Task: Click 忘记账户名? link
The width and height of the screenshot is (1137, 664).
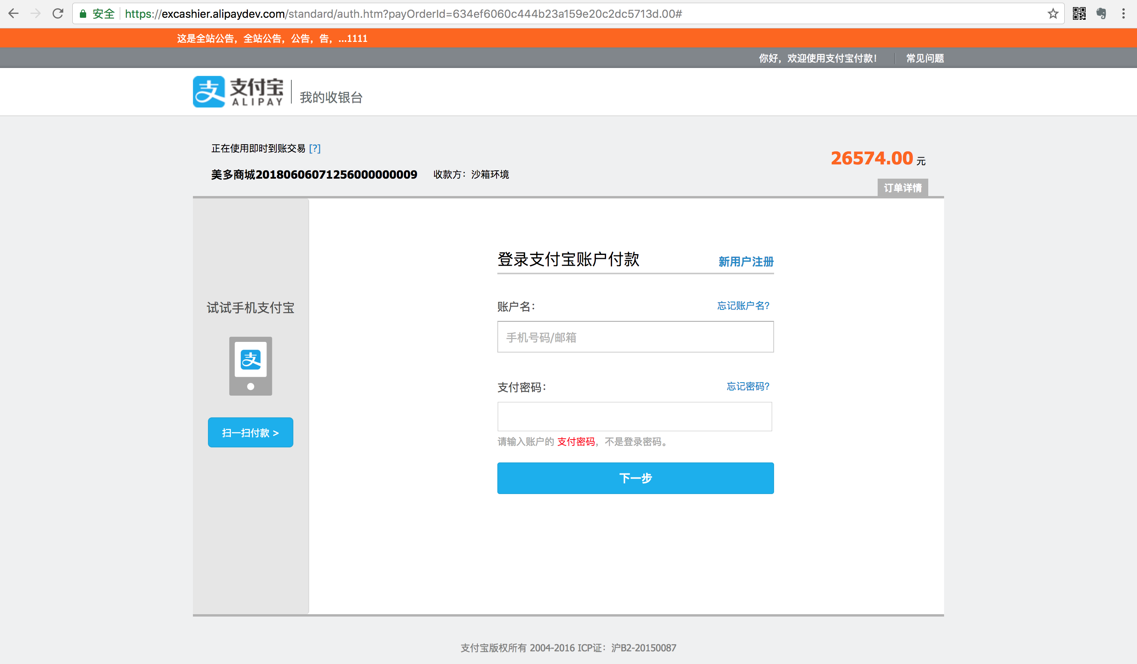Action: click(x=743, y=306)
